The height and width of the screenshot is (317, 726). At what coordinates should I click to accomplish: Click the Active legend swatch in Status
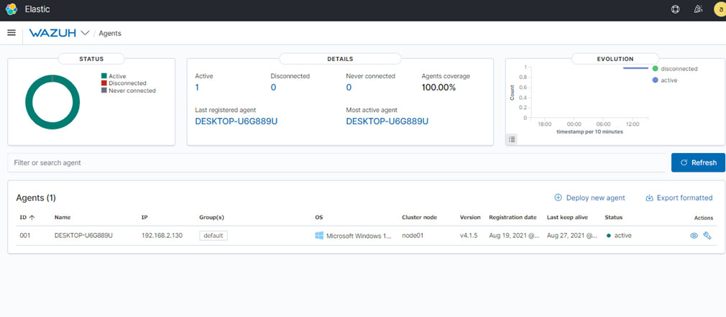pyautogui.click(x=104, y=76)
